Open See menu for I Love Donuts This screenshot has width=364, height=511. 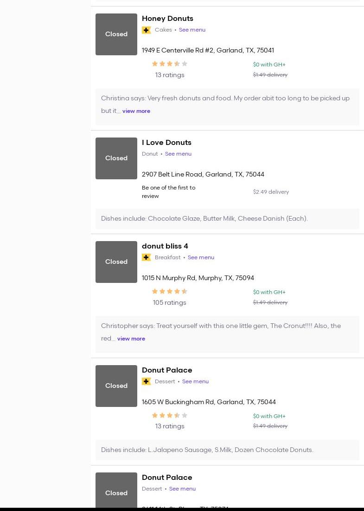pyautogui.click(x=178, y=154)
